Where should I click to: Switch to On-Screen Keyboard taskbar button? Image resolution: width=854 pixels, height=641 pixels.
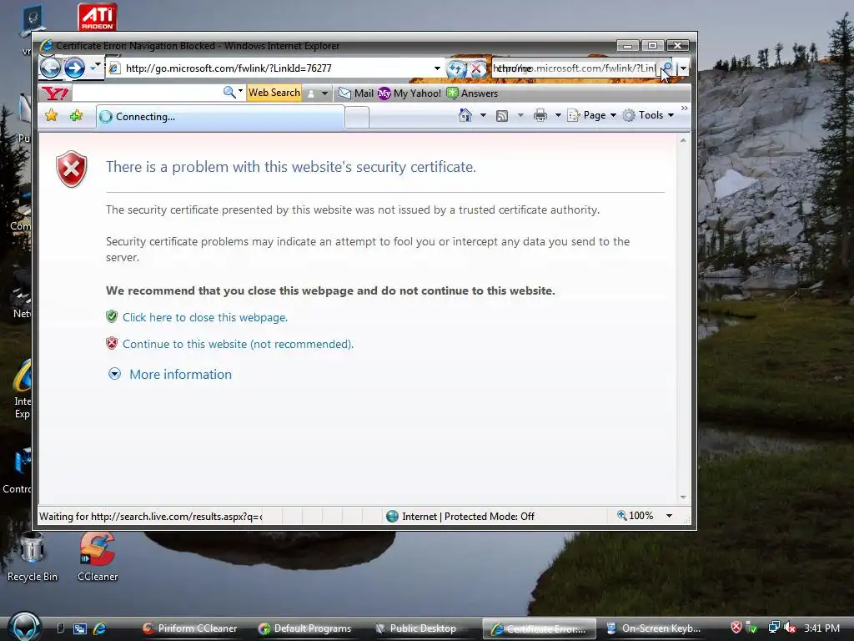point(654,628)
